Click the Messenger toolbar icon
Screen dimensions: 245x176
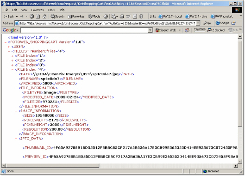pyautogui.click(x=141, y=16)
